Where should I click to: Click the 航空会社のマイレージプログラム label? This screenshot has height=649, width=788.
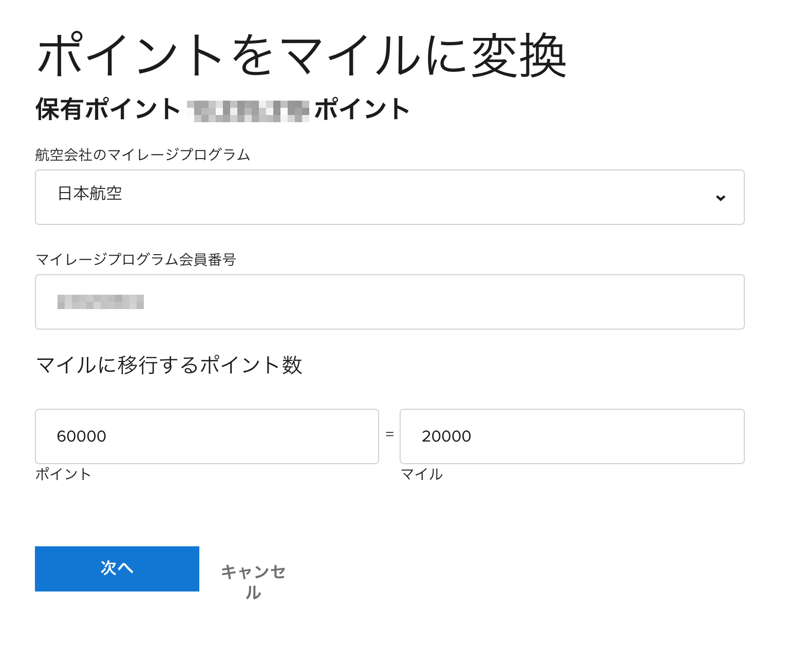tap(142, 155)
